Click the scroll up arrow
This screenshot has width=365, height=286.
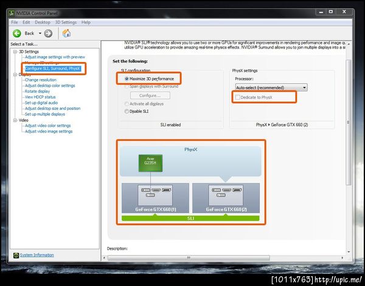point(349,44)
